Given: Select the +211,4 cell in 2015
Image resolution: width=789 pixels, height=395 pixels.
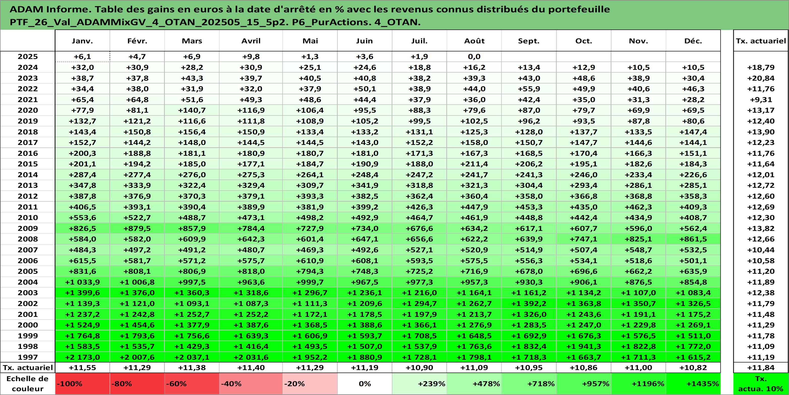Looking at the screenshot, I should pos(475,164).
